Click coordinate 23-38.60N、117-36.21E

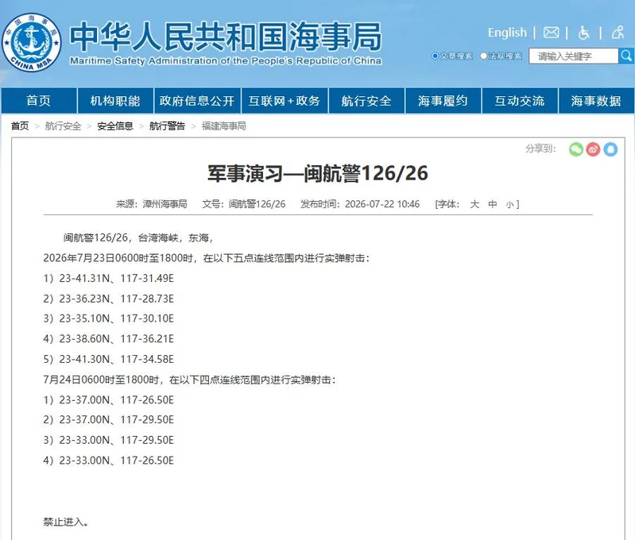coord(117,339)
